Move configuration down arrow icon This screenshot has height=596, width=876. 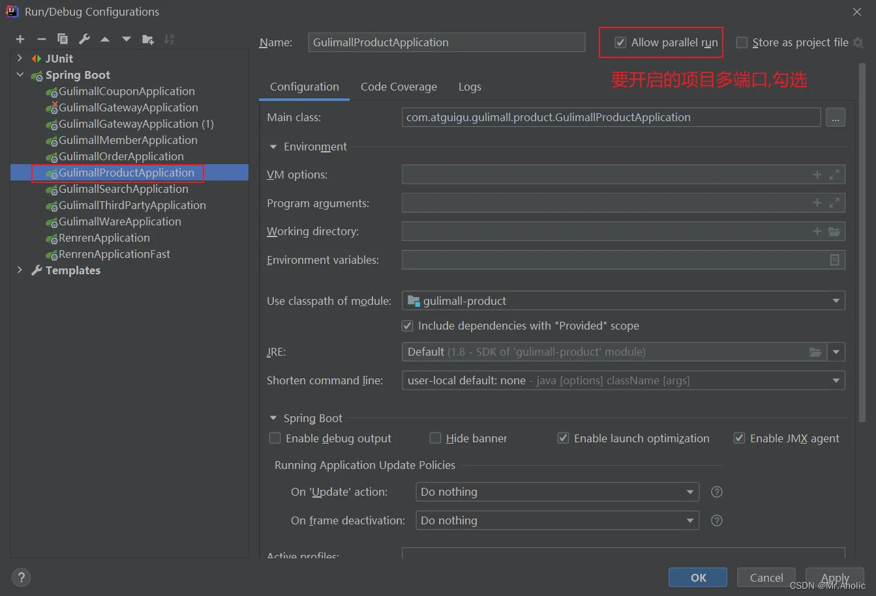pos(127,39)
